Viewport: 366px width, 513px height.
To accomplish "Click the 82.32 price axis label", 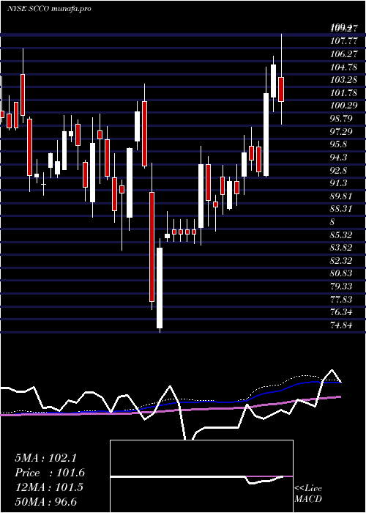I will [342, 261].
